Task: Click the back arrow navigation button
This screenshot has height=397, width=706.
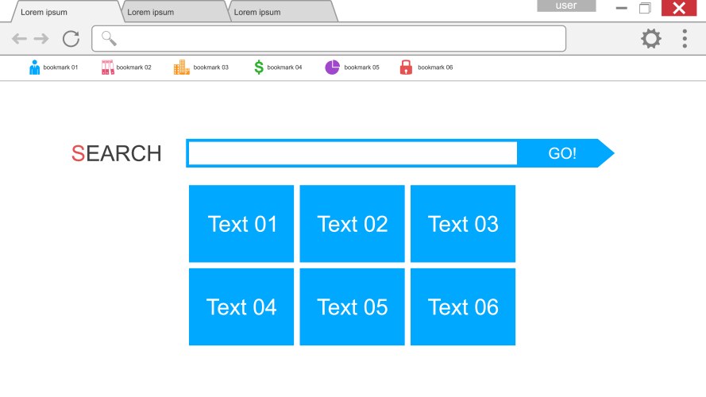Action: click(x=19, y=39)
